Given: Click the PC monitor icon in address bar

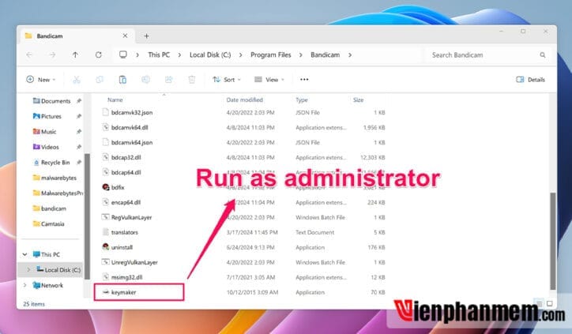Looking at the screenshot, I should tap(123, 54).
